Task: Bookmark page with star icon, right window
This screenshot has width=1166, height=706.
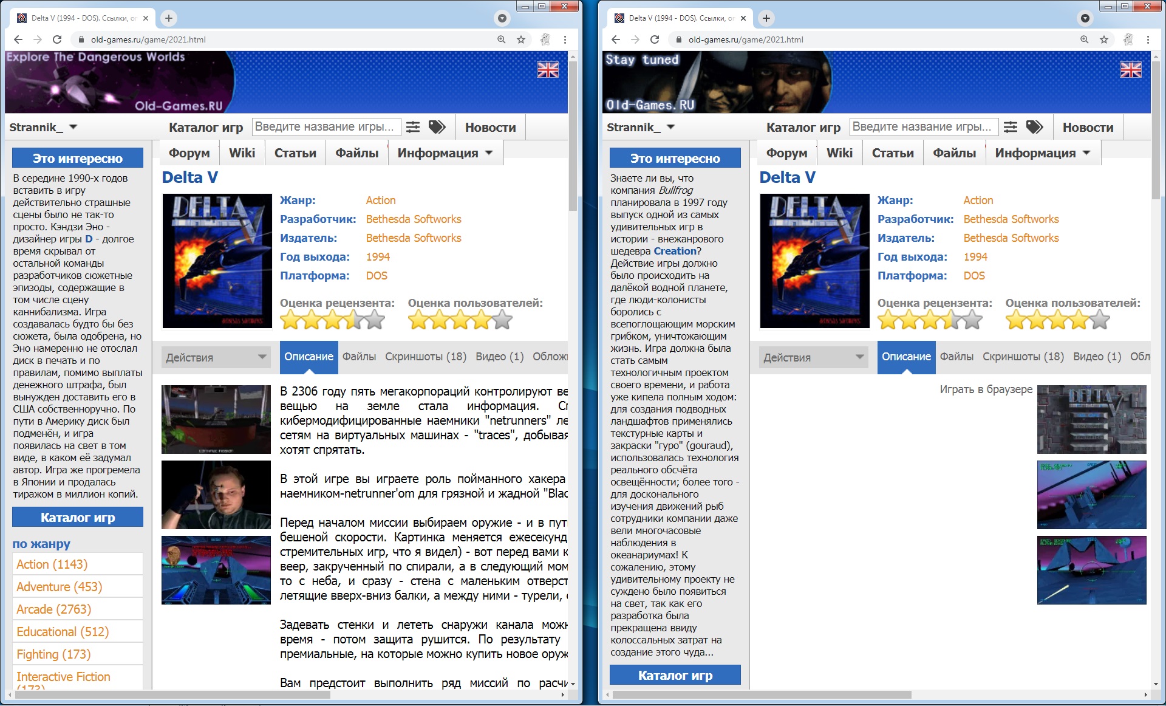Action: (1103, 39)
